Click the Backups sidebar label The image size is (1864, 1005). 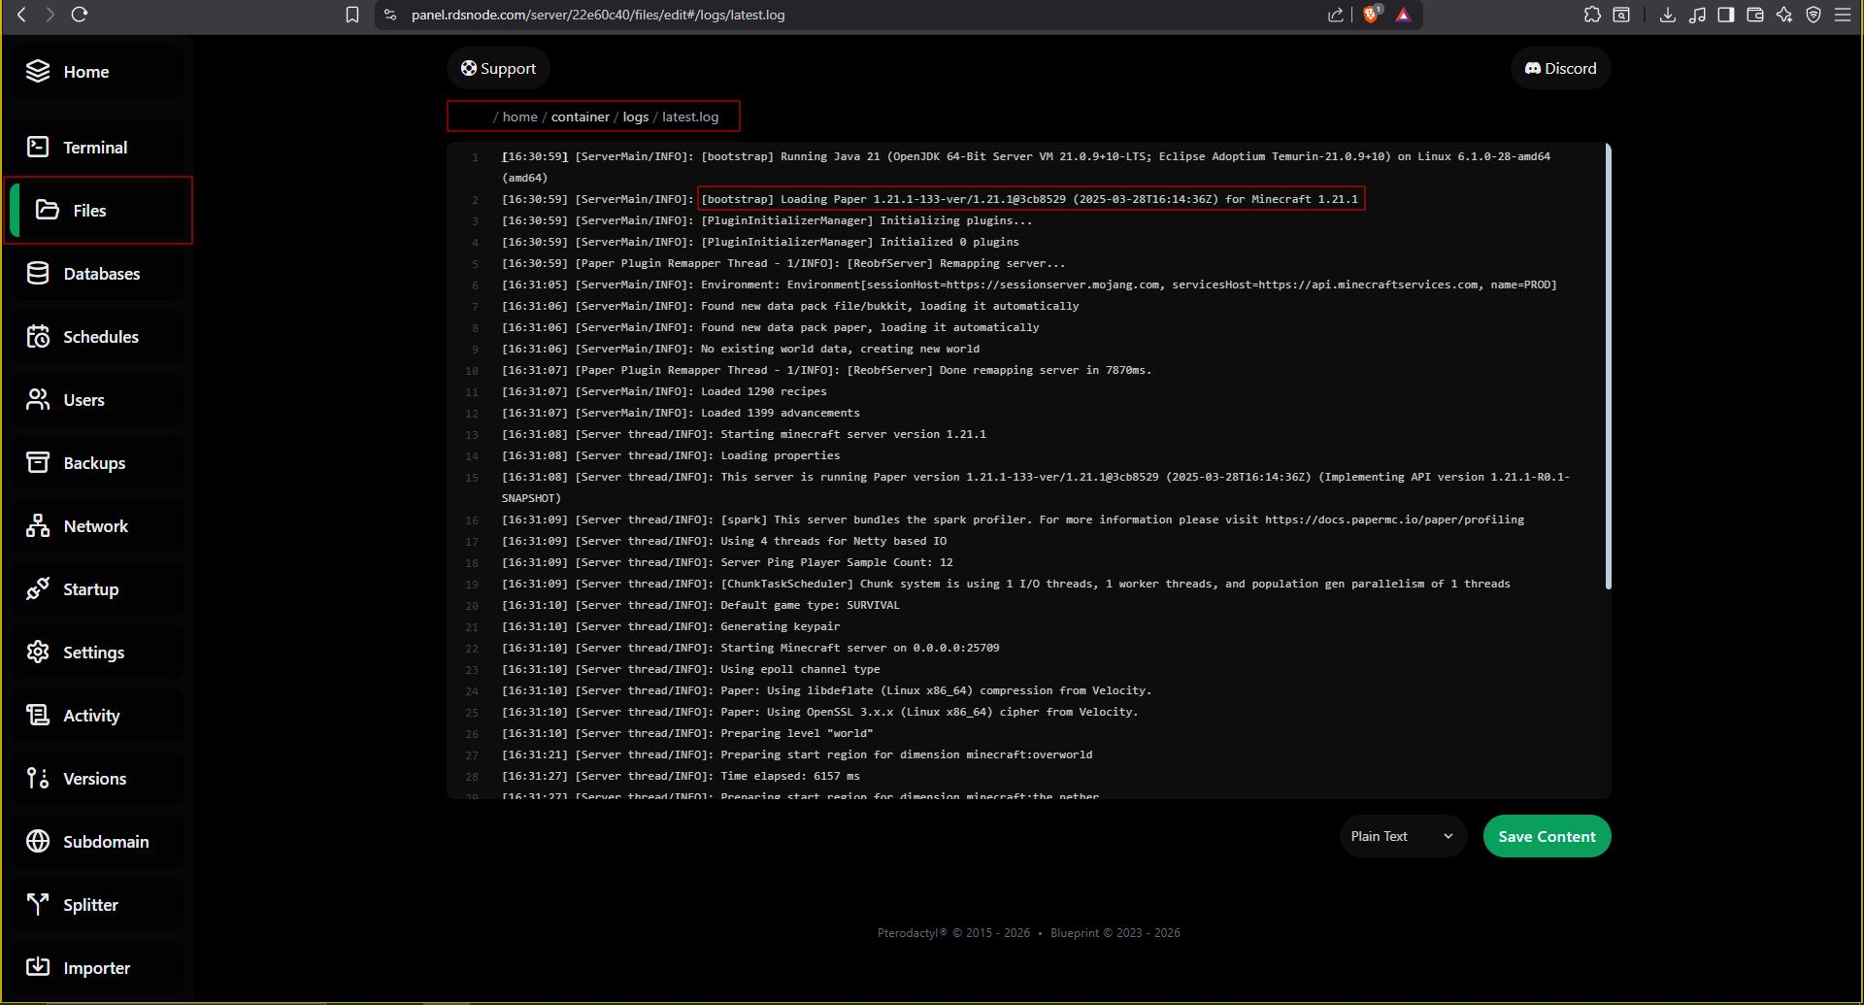pos(94,463)
